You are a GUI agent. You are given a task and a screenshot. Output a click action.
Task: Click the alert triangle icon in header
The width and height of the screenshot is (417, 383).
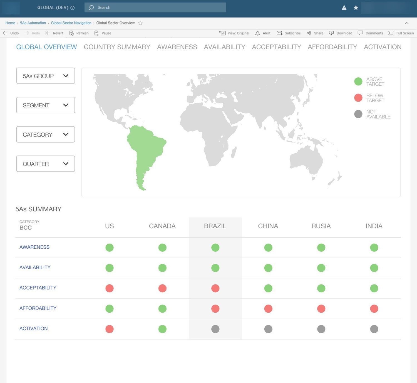pos(344,8)
